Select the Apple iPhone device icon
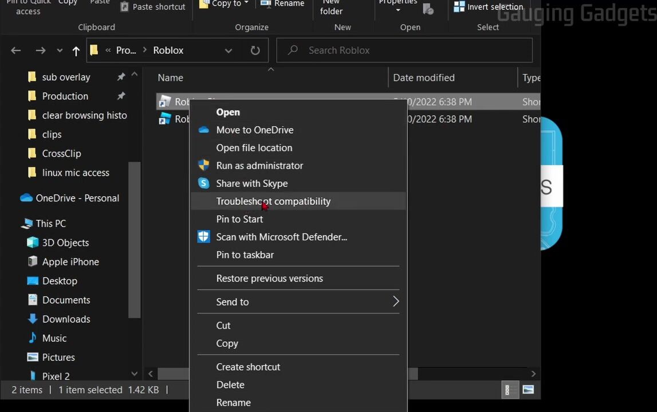 pos(32,262)
